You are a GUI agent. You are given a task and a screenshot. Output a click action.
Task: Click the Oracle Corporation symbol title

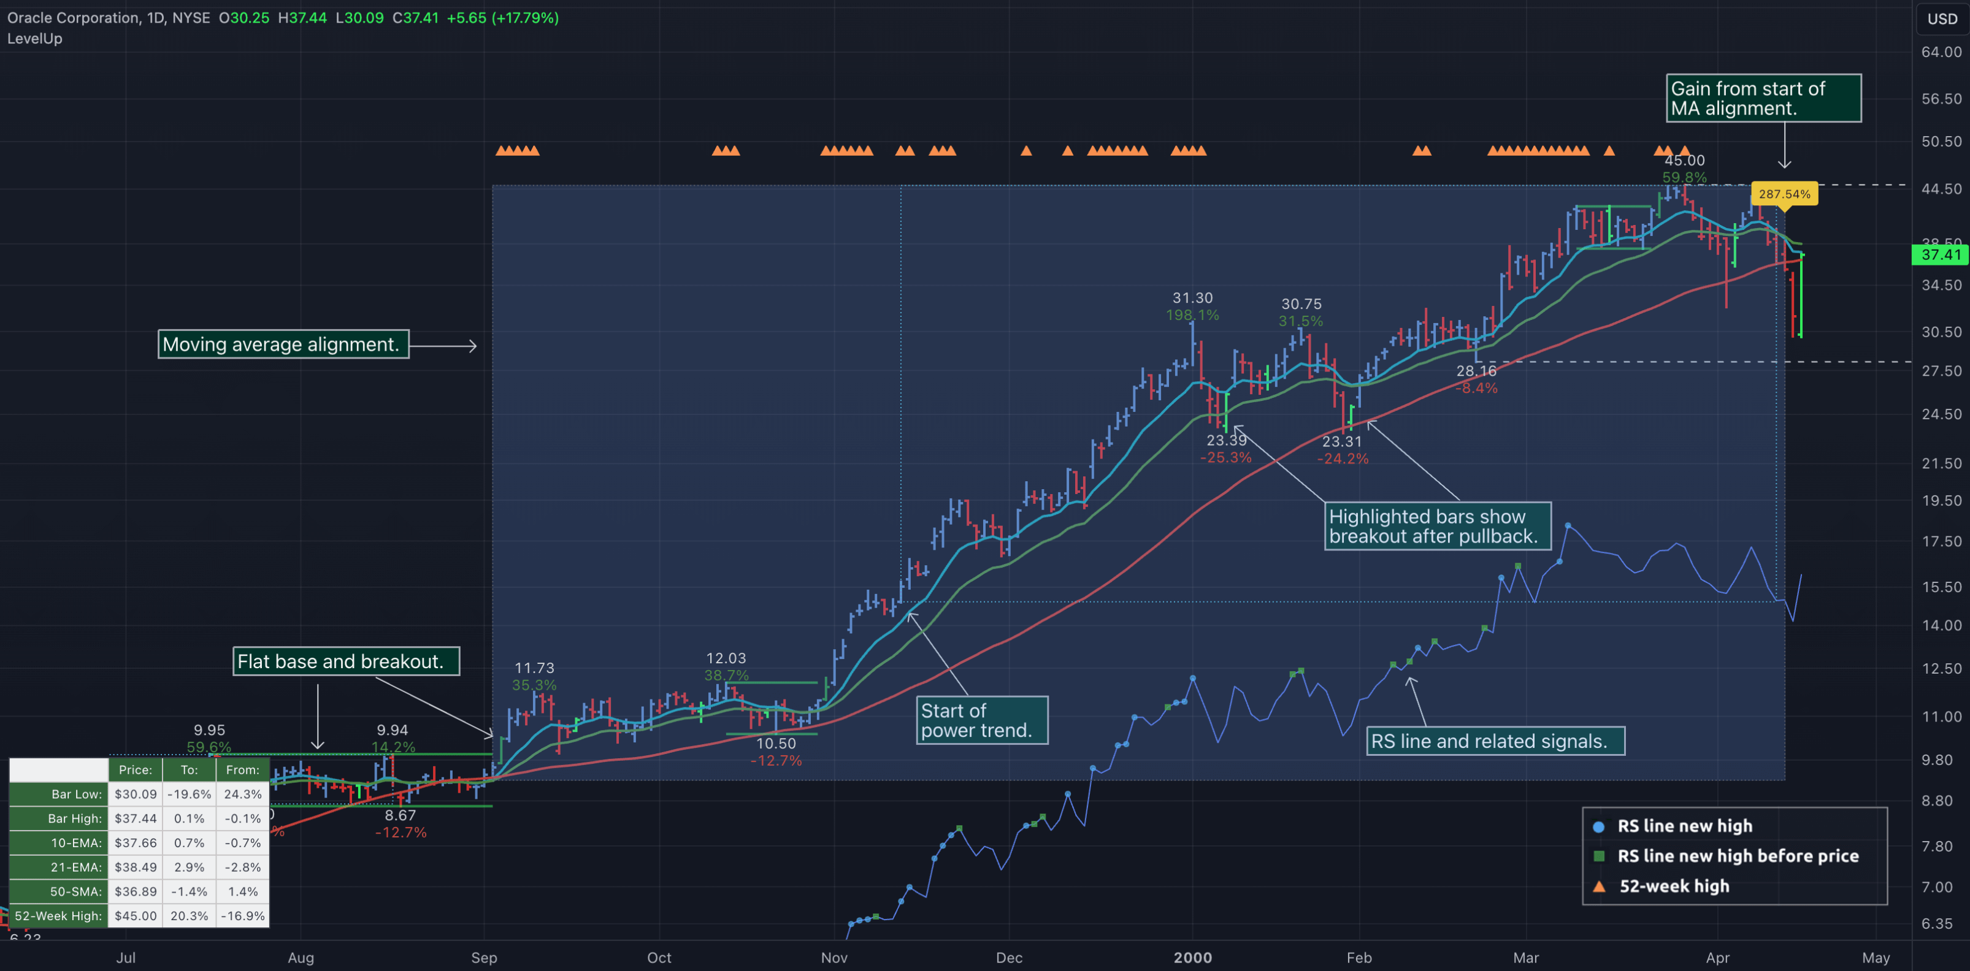coord(74,18)
